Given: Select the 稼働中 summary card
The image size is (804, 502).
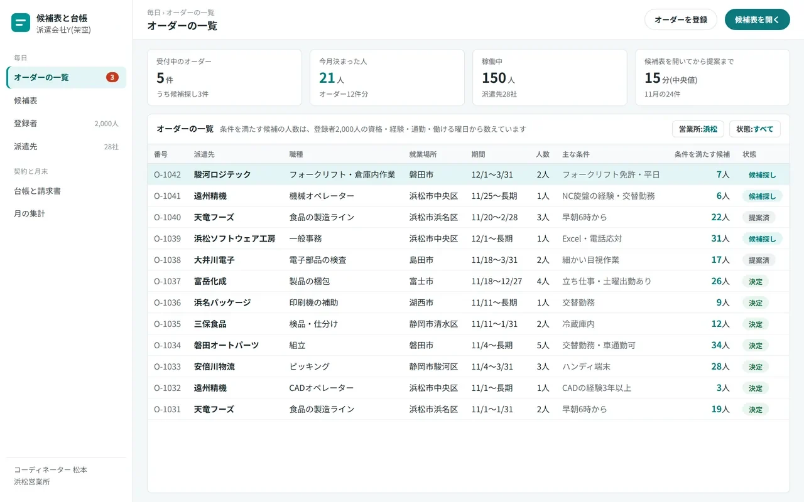Looking at the screenshot, I should (x=550, y=78).
